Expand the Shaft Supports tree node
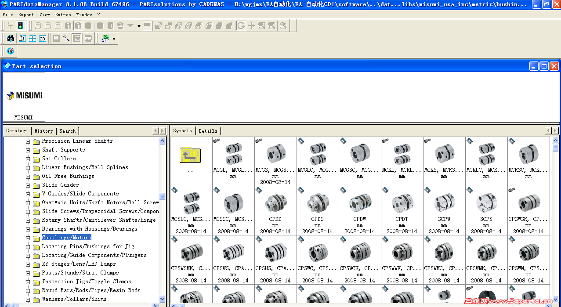 click(x=28, y=150)
